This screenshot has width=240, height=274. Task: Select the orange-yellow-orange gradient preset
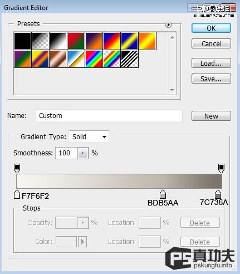[x=148, y=41]
